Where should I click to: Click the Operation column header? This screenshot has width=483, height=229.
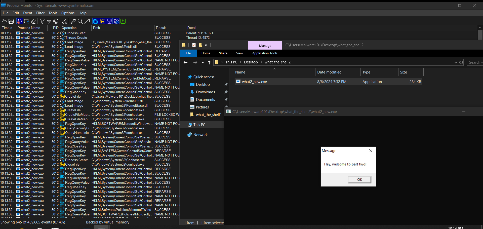click(76, 28)
